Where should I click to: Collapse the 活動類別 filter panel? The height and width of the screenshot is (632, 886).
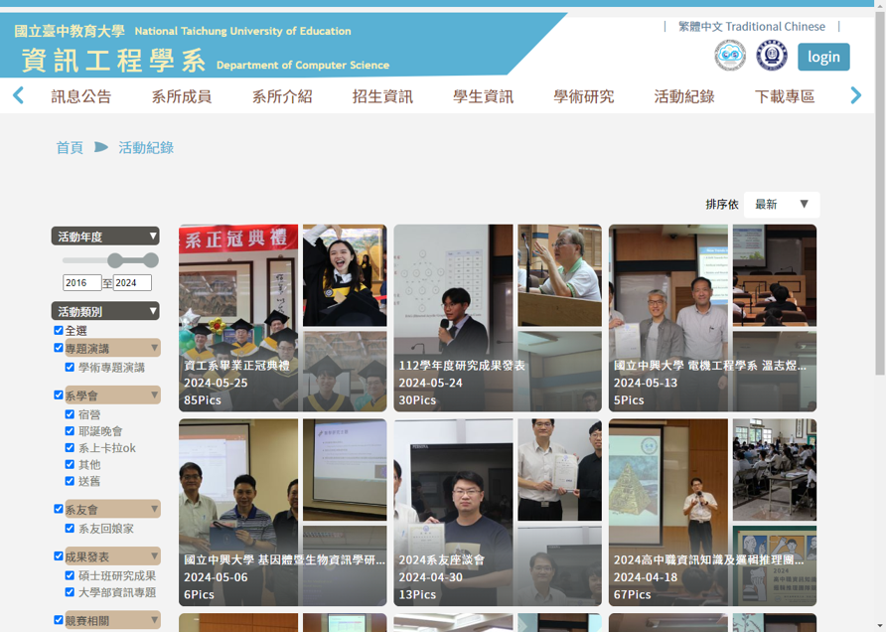pos(105,311)
